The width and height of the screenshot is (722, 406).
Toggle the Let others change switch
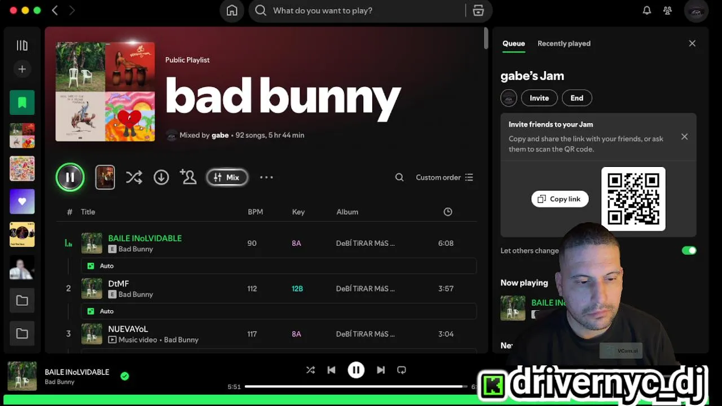[x=689, y=250]
